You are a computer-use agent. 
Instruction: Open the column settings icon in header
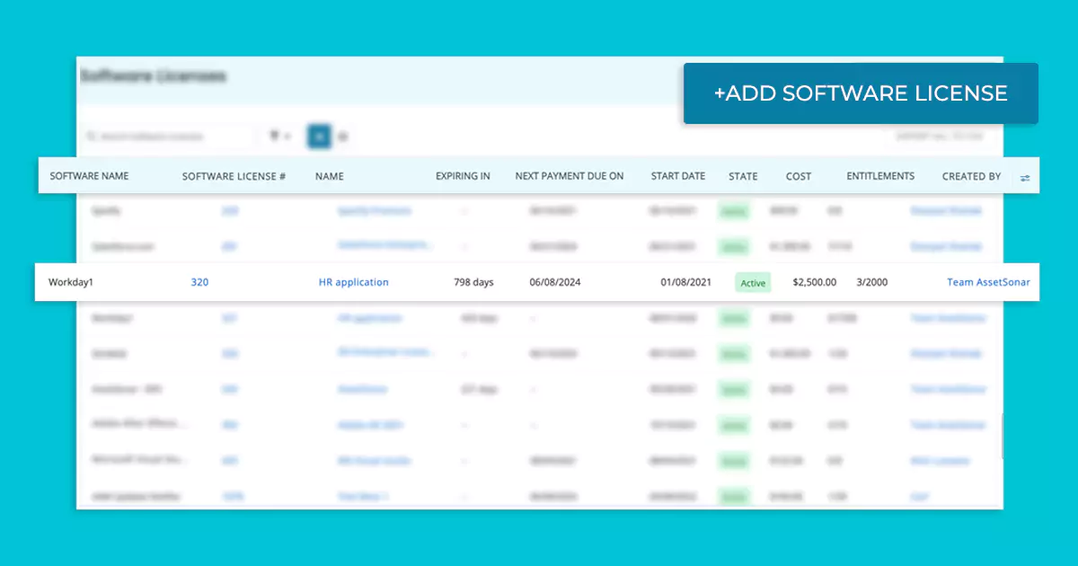pos(1025,178)
